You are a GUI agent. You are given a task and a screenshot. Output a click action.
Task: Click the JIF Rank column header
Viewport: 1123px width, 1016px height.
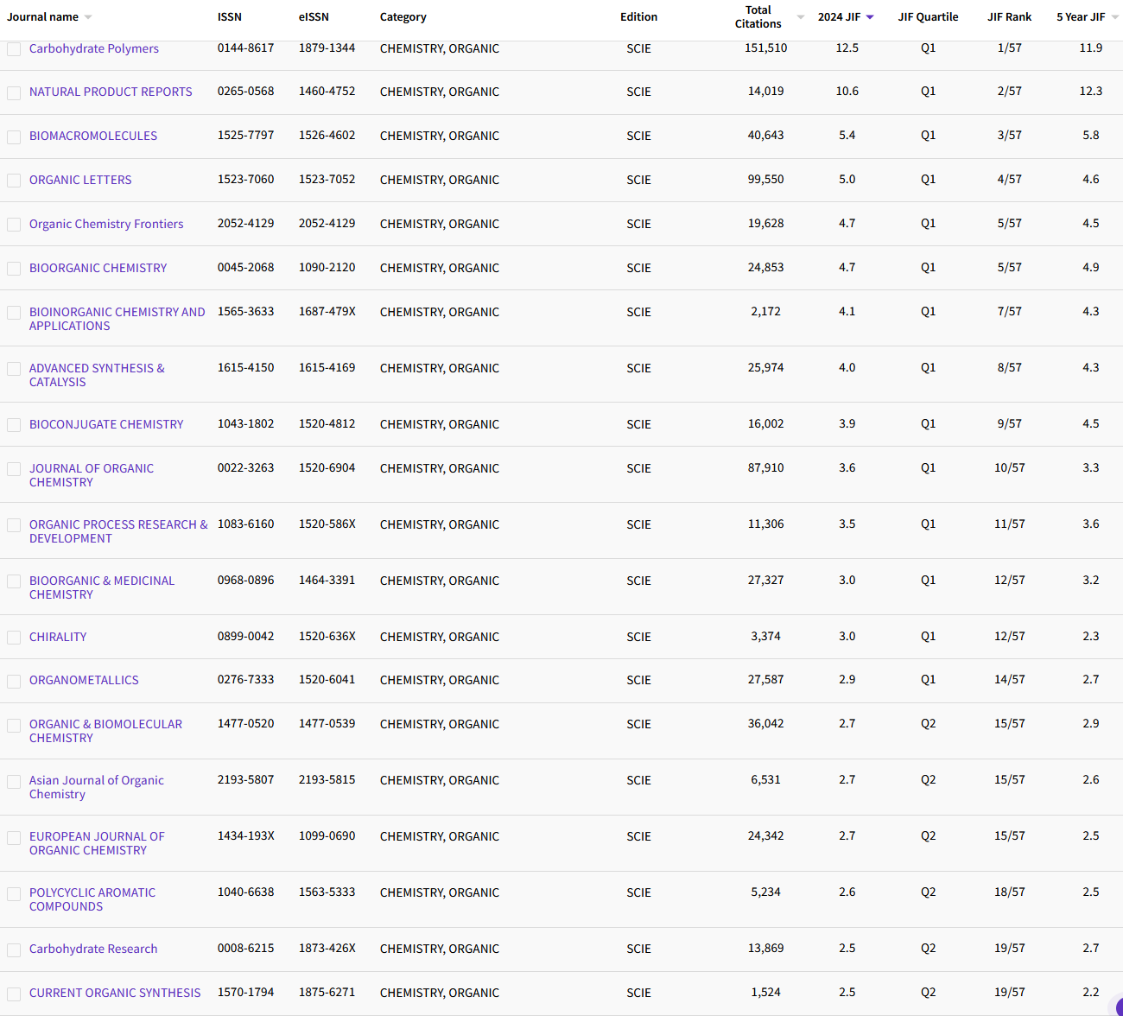coord(1009,17)
